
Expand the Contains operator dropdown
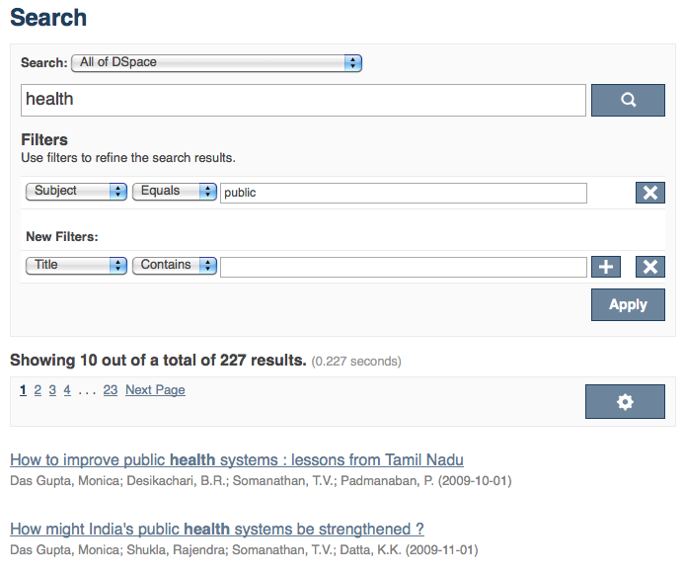coord(175,265)
